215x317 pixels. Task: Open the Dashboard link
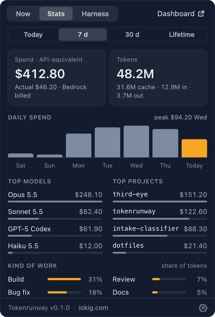(181, 14)
